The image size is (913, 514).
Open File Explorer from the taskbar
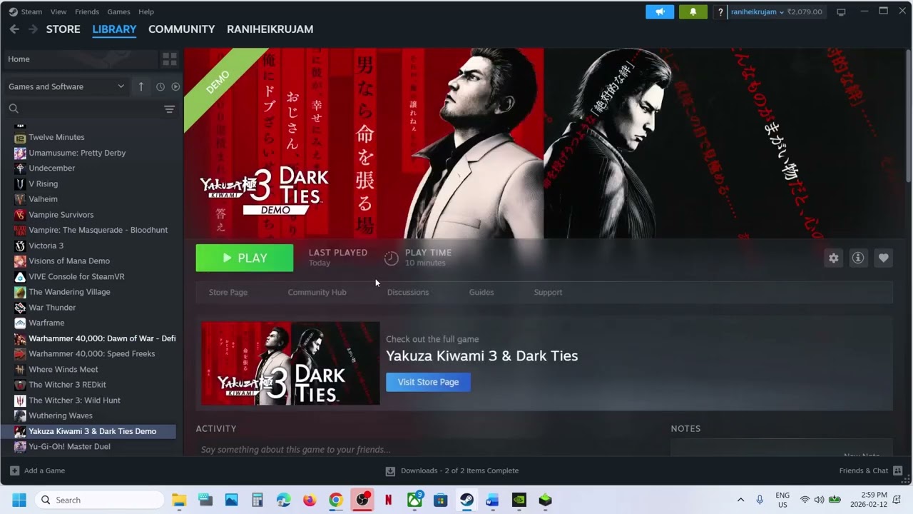(x=179, y=500)
